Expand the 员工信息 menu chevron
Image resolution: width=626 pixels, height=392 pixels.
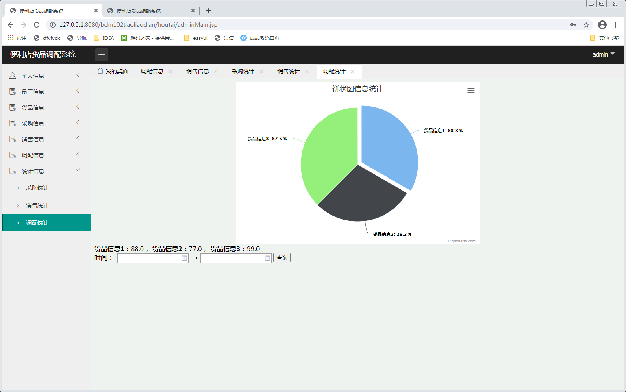click(78, 91)
